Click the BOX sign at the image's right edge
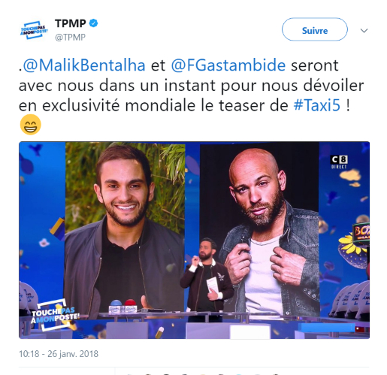The image size is (387, 375). pos(361,231)
